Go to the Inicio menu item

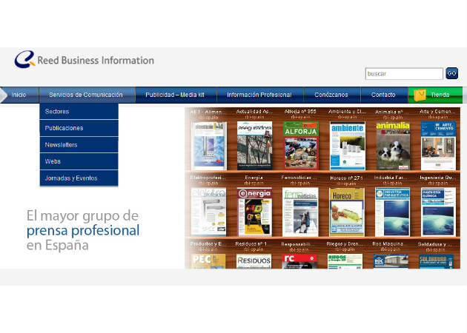tap(19, 95)
